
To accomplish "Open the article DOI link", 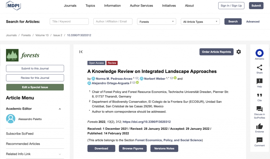I will pyautogui.click(x=147, y=122).
